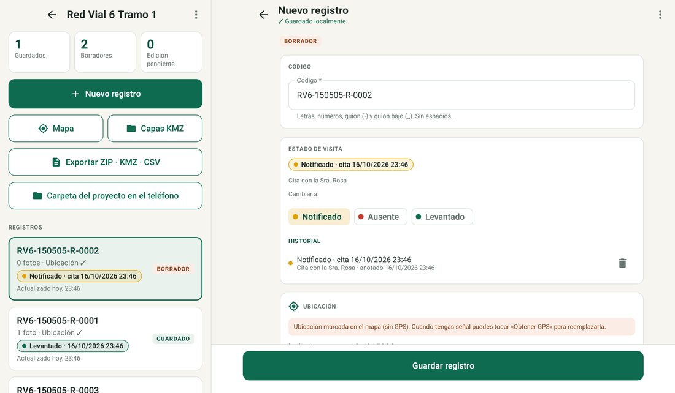
Task: Go back from Nuevo registro screen
Action: [x=263, y=15]
